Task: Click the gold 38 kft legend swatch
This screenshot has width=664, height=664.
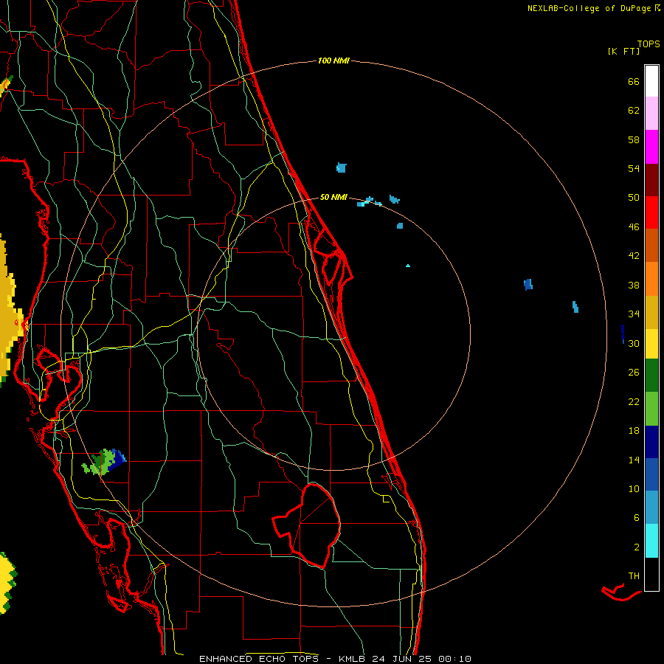Action: [651, 312]
